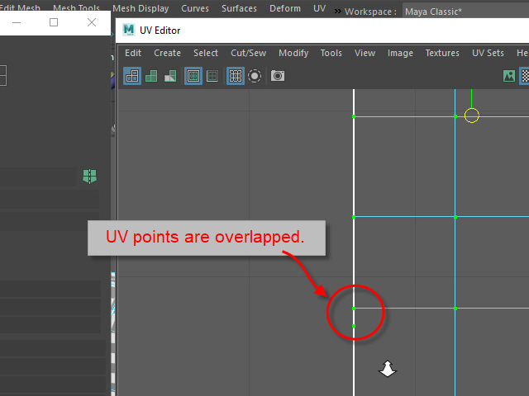Click the UV distortion shading icon
The width and height of the screenshot is (529, 396).
[170, 76]
